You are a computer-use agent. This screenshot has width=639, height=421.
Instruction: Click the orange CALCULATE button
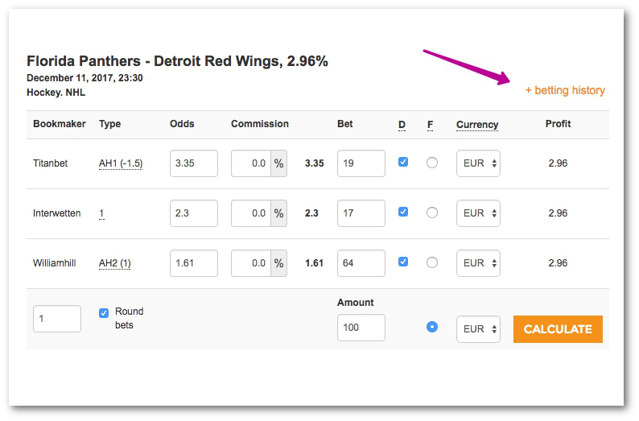[558, 329]
